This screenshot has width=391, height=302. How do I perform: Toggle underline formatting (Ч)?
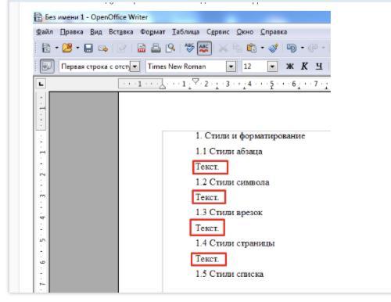(319, 67)
